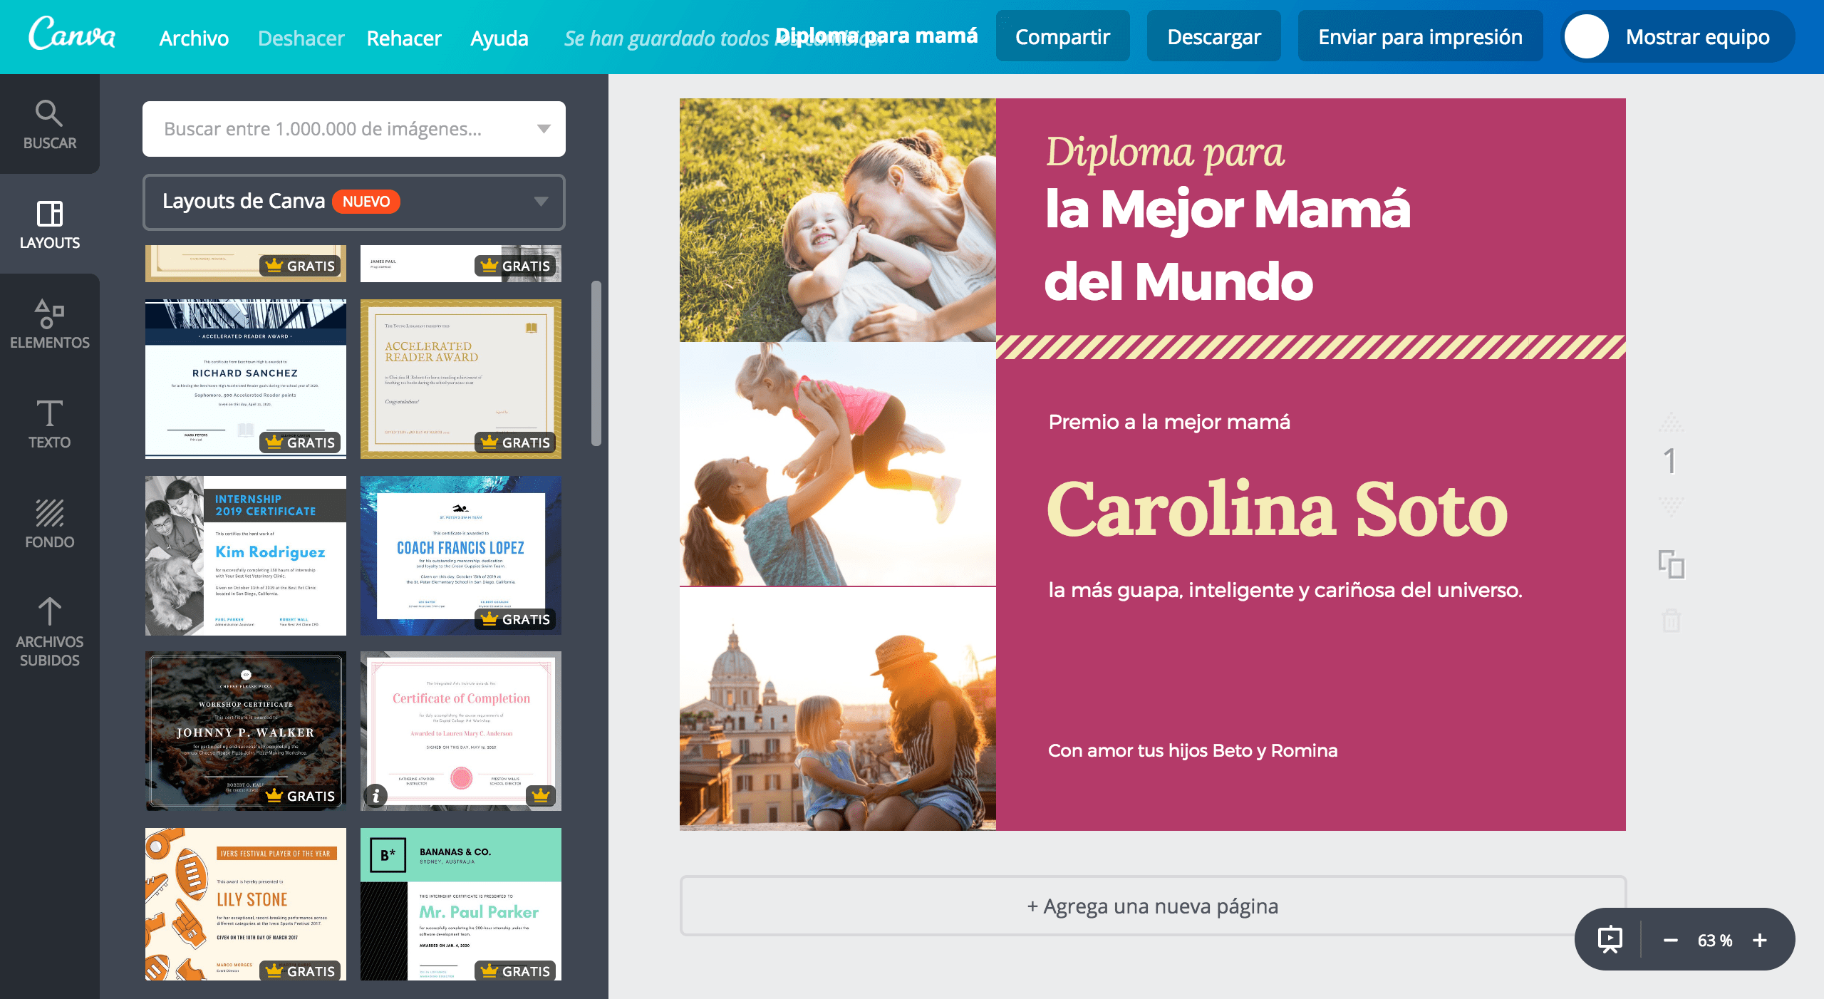1824x999 pixels.
Task: Open Archivos Subidos upload icon
Action: (x=49, y=611)
